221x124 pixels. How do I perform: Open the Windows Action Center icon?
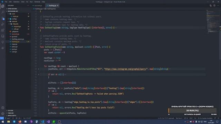click(217, 122)
